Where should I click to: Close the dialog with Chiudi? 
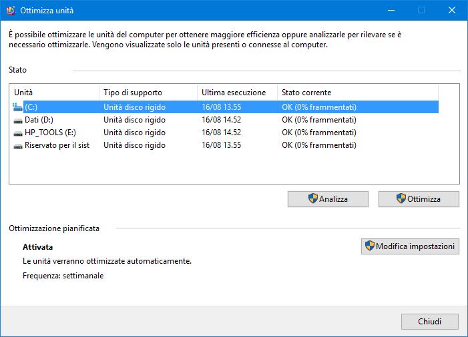pos(430,322)
